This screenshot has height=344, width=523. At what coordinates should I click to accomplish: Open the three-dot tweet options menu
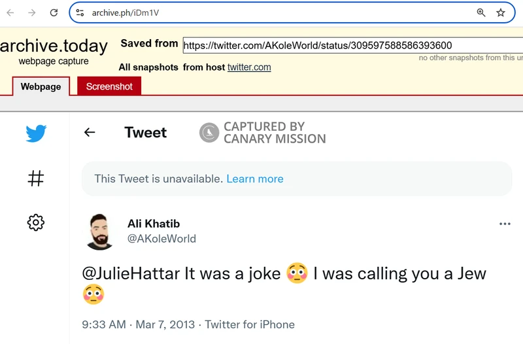pyautogui.click(x=505, y=224)
